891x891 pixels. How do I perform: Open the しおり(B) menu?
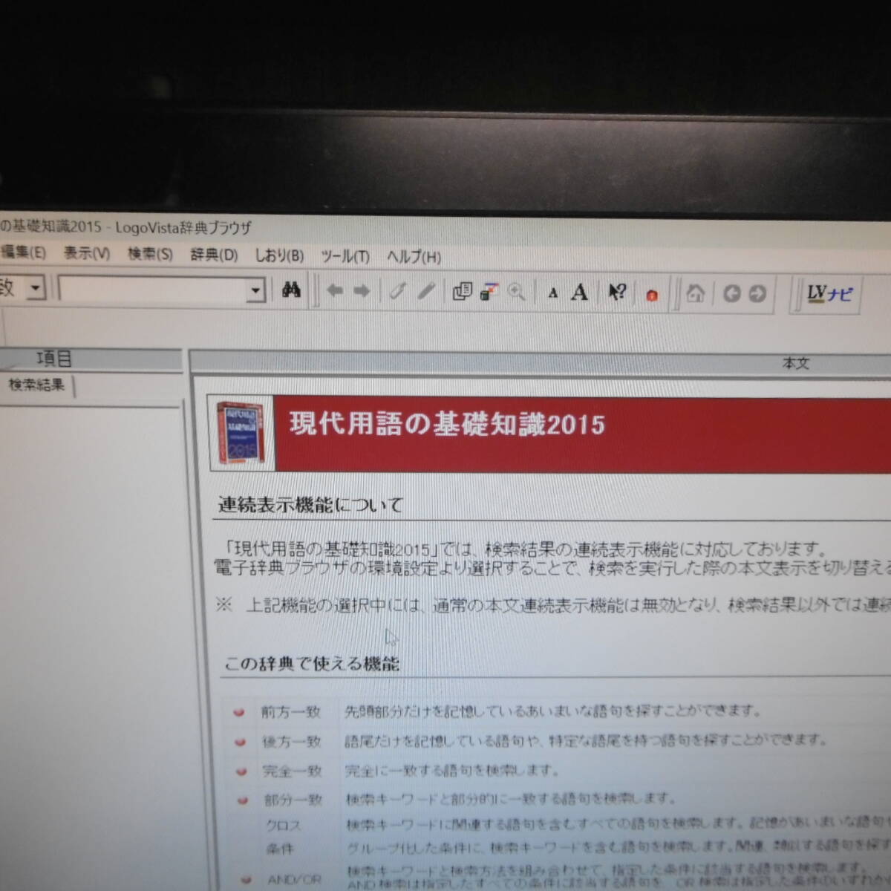click(279, 256)
